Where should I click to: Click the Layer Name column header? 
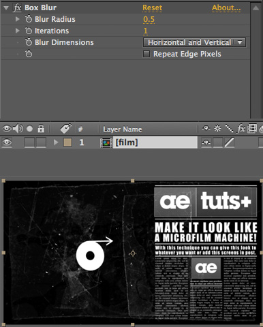point(123,129)
